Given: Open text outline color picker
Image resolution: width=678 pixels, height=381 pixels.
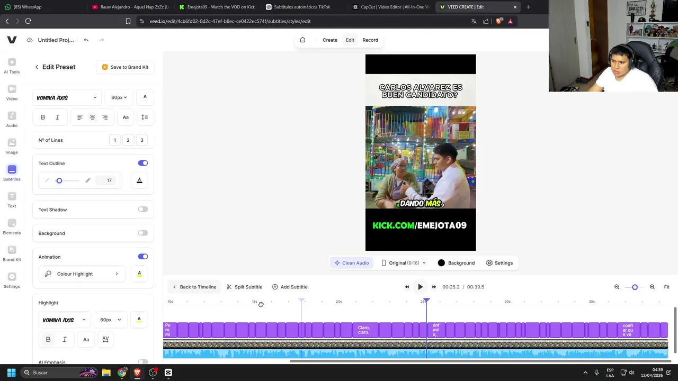Looking at the screenshot, I should point(139,180).
